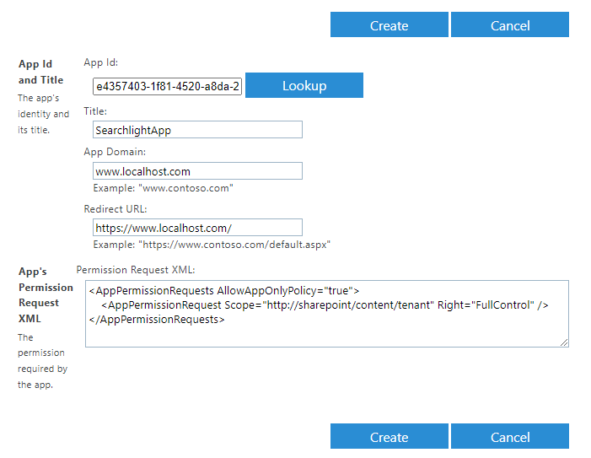Screen dimensions: 591x458
Task: Click the top Cancel button
Action: click(509, 24)
